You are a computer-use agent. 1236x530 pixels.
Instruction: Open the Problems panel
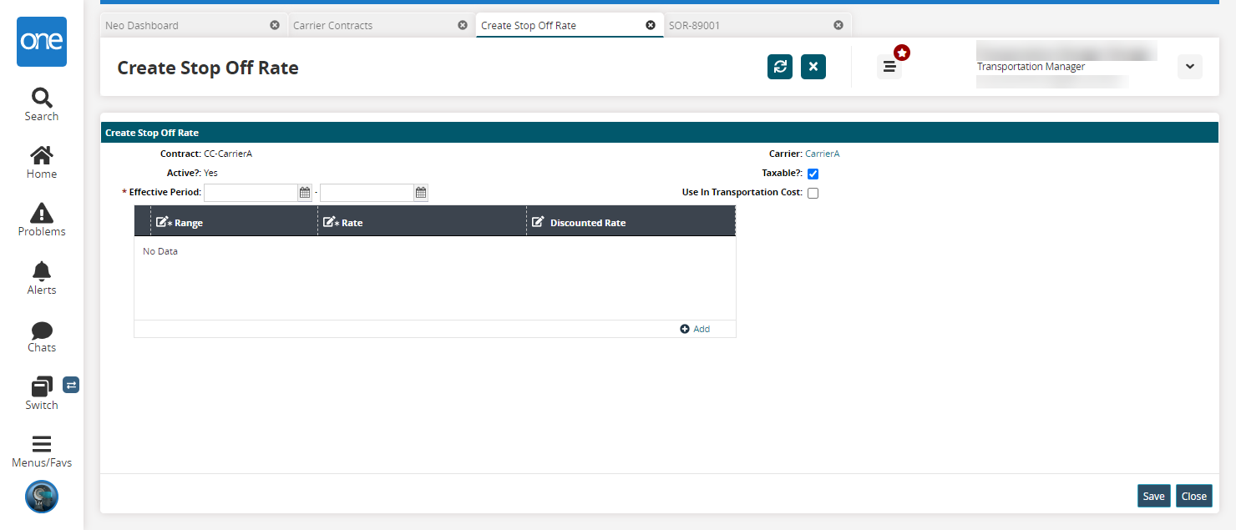coord(42,220)
